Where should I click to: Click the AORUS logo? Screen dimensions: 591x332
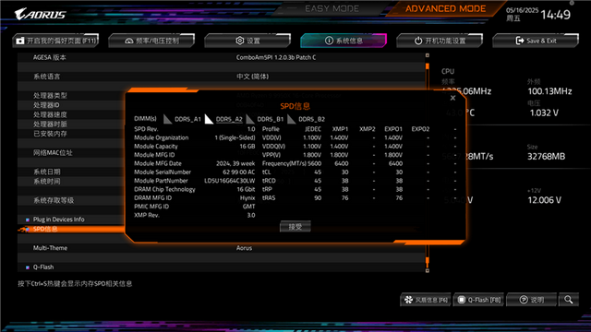point(40,15)
